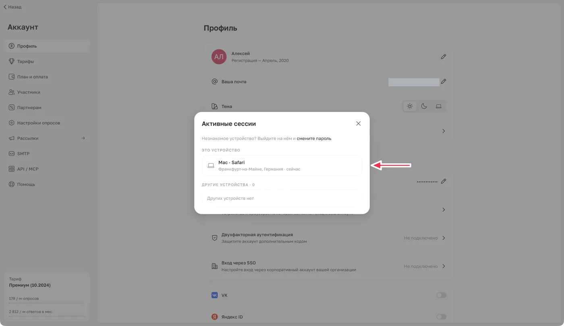Click the АЛ profile avatar
Image resolution: width=564 pixels, height=326 pixels.
[x=219, y=57]
